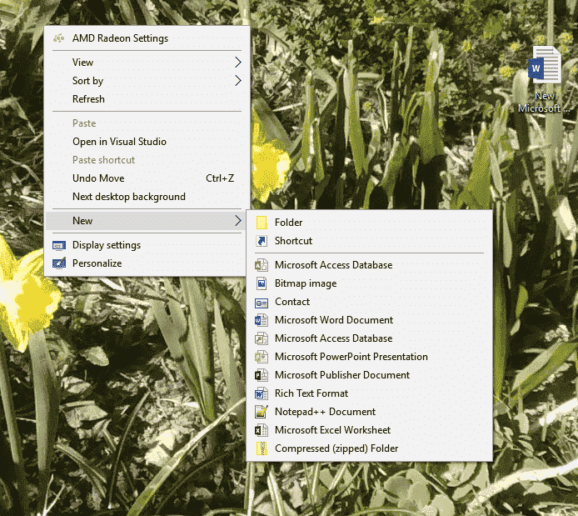Screen dimensions: 578x516
Task: Click the Notepad++ Document icon
Action: click(x=262, y=412)
